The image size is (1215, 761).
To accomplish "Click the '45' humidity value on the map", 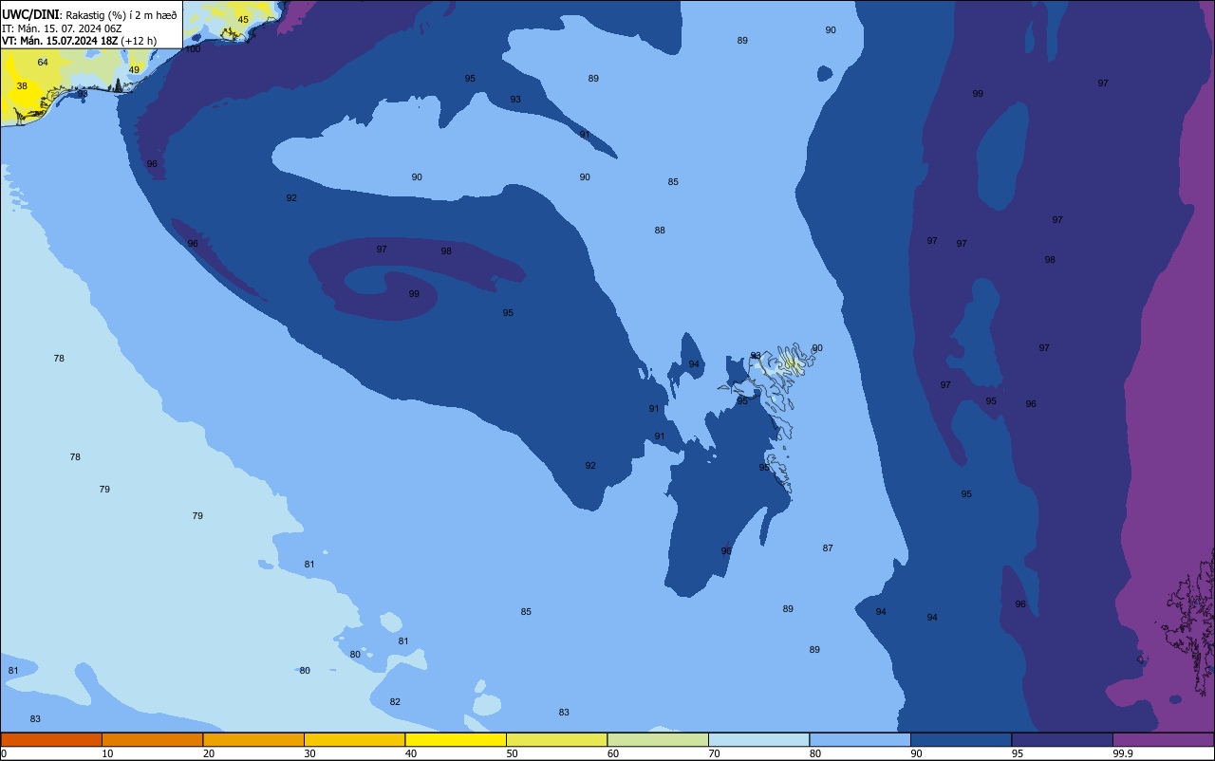I will [243, 20].
